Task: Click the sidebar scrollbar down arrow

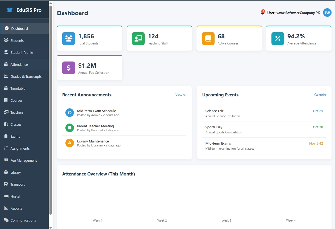Action: [51, 227]
